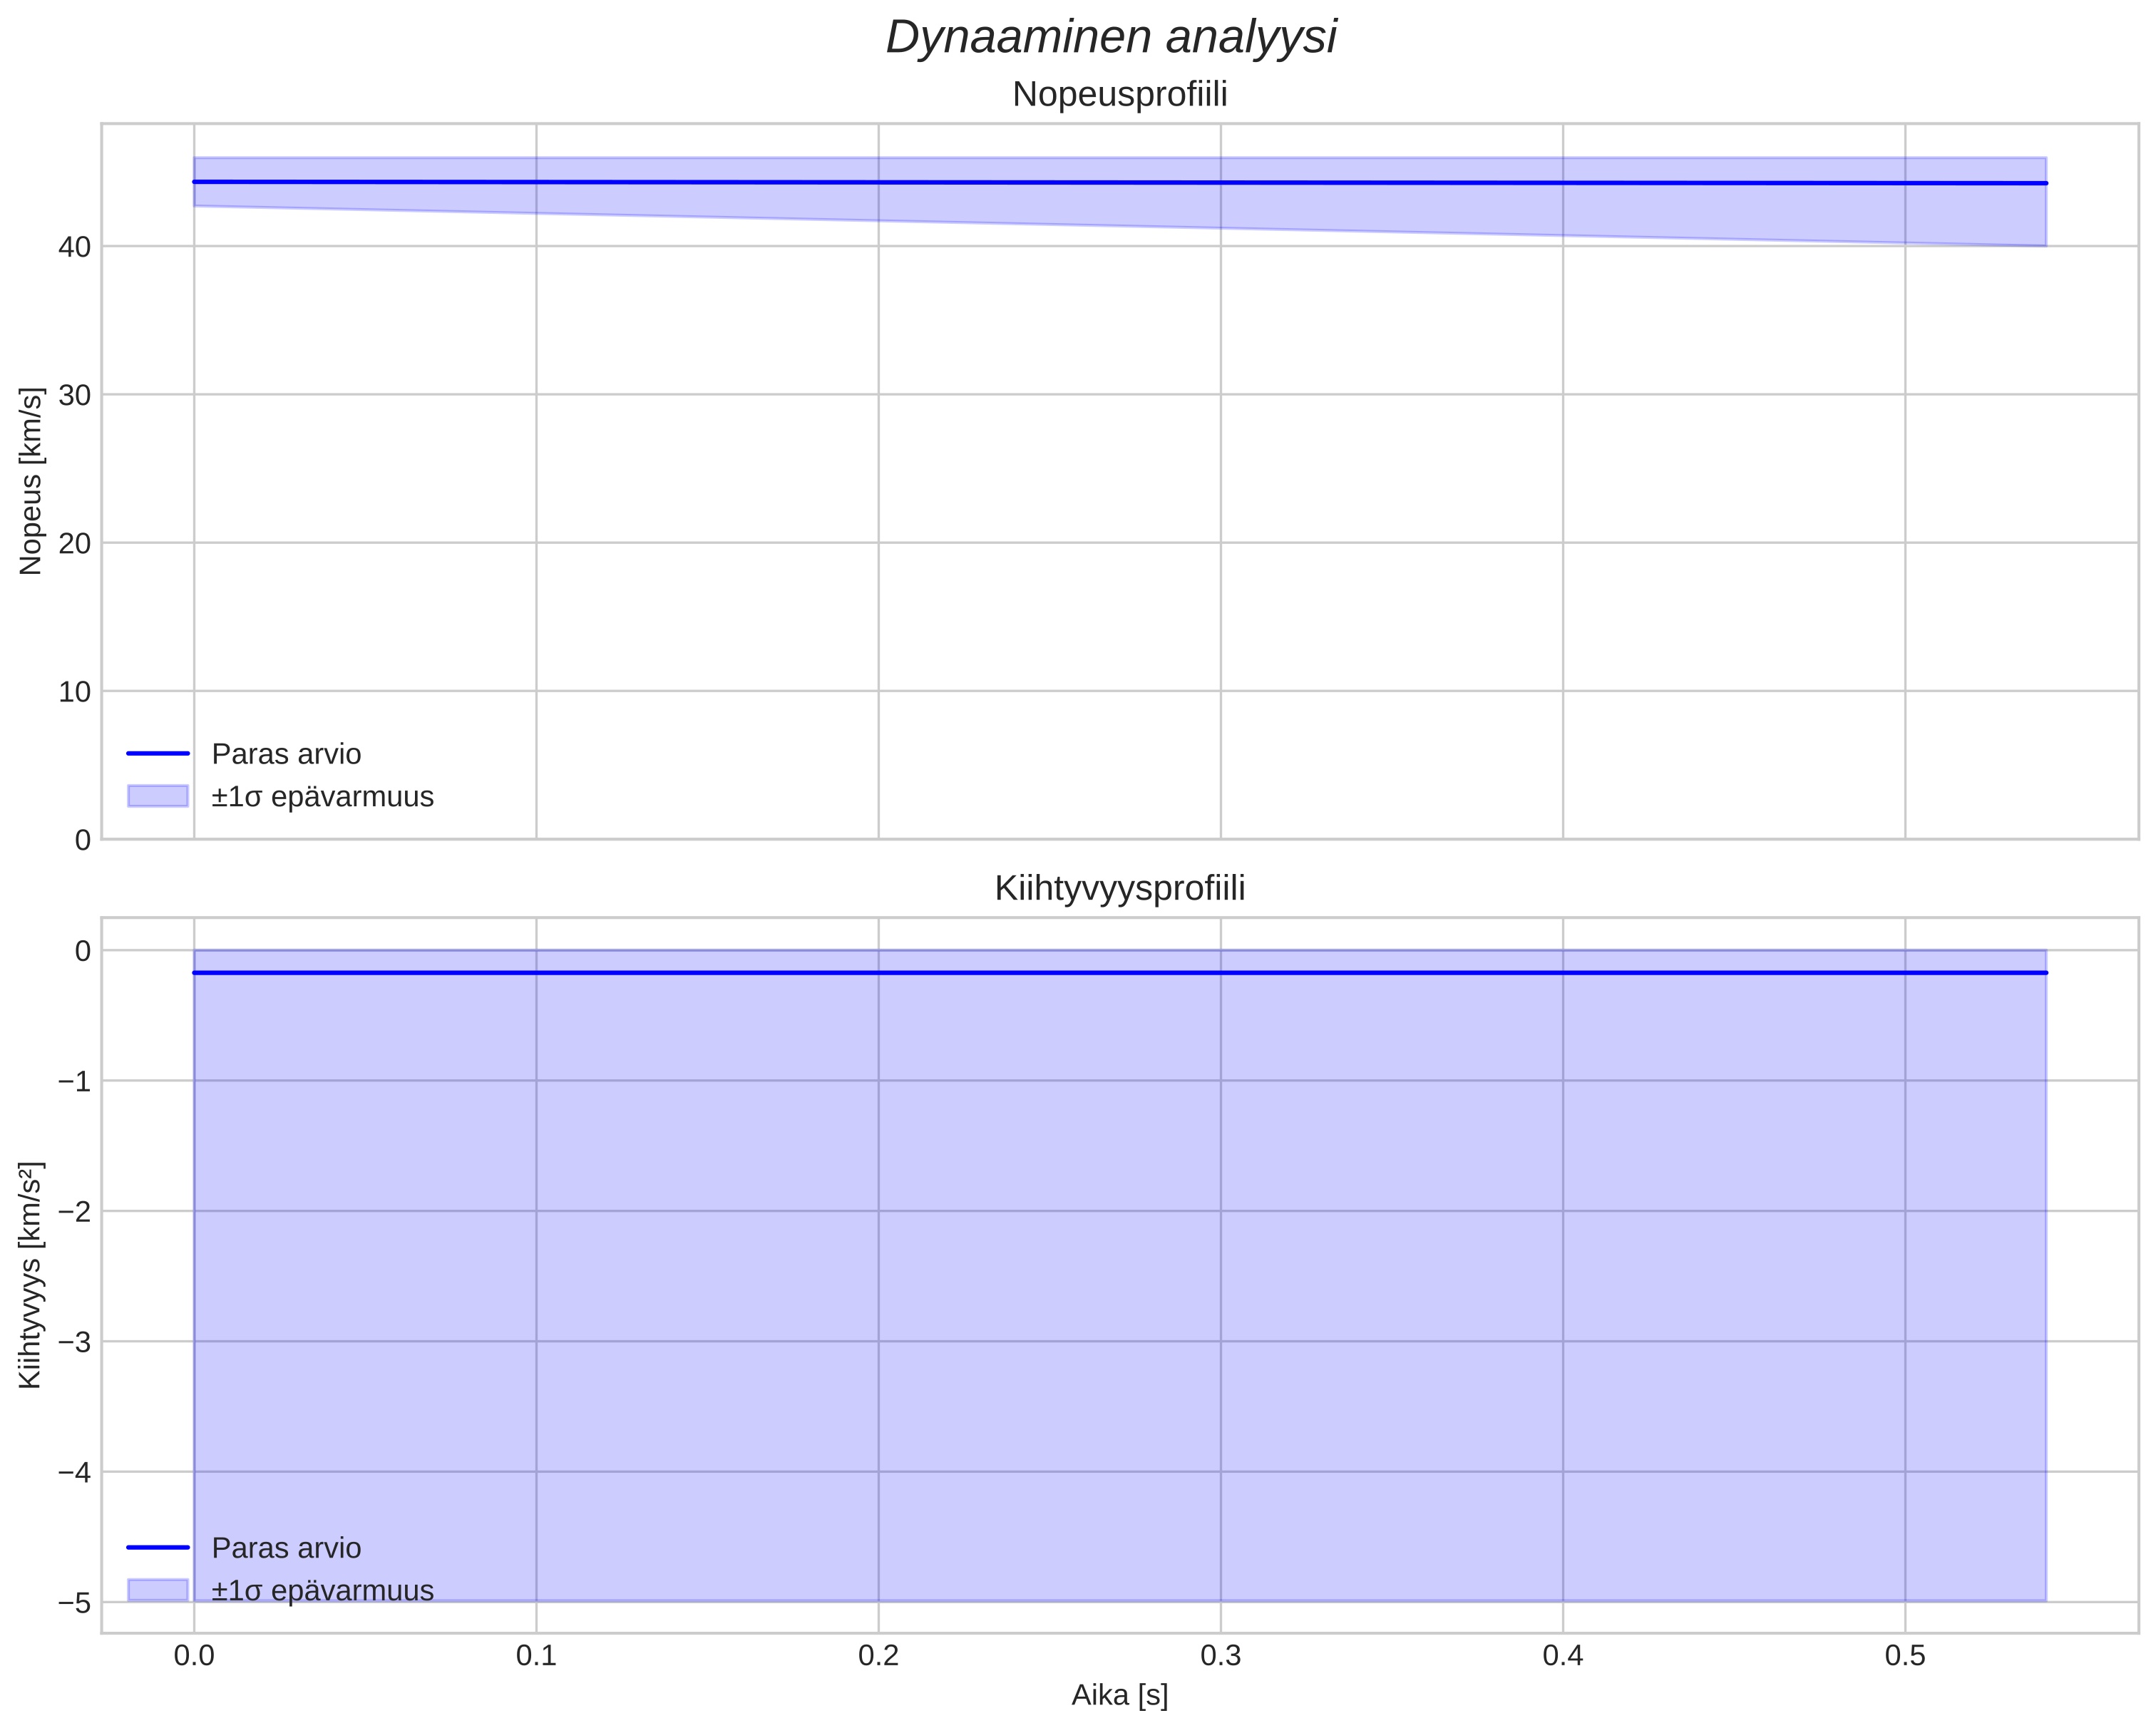The width and height of the screenshot is (2156, 1728).
Task: Click '±1σ epävarmuus' label in bottom legend
Action: [x=322, y=1591]
